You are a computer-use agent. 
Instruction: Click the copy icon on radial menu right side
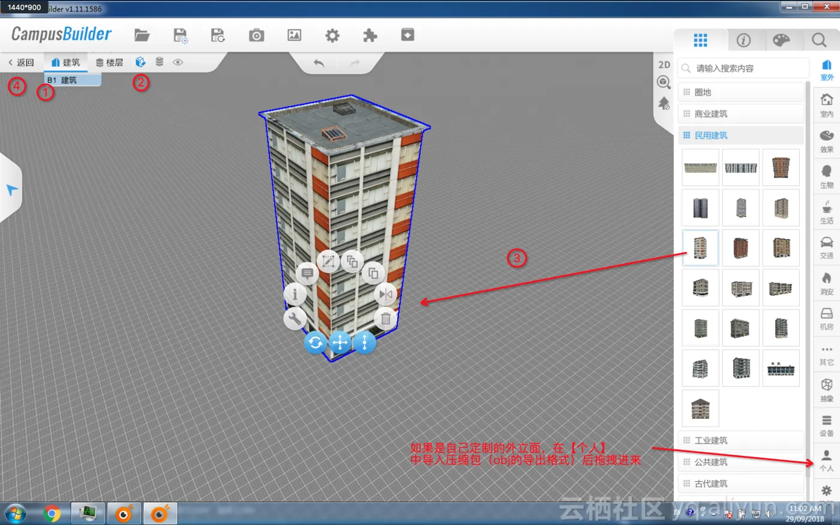pyautogui.click(x=373, y=274)
